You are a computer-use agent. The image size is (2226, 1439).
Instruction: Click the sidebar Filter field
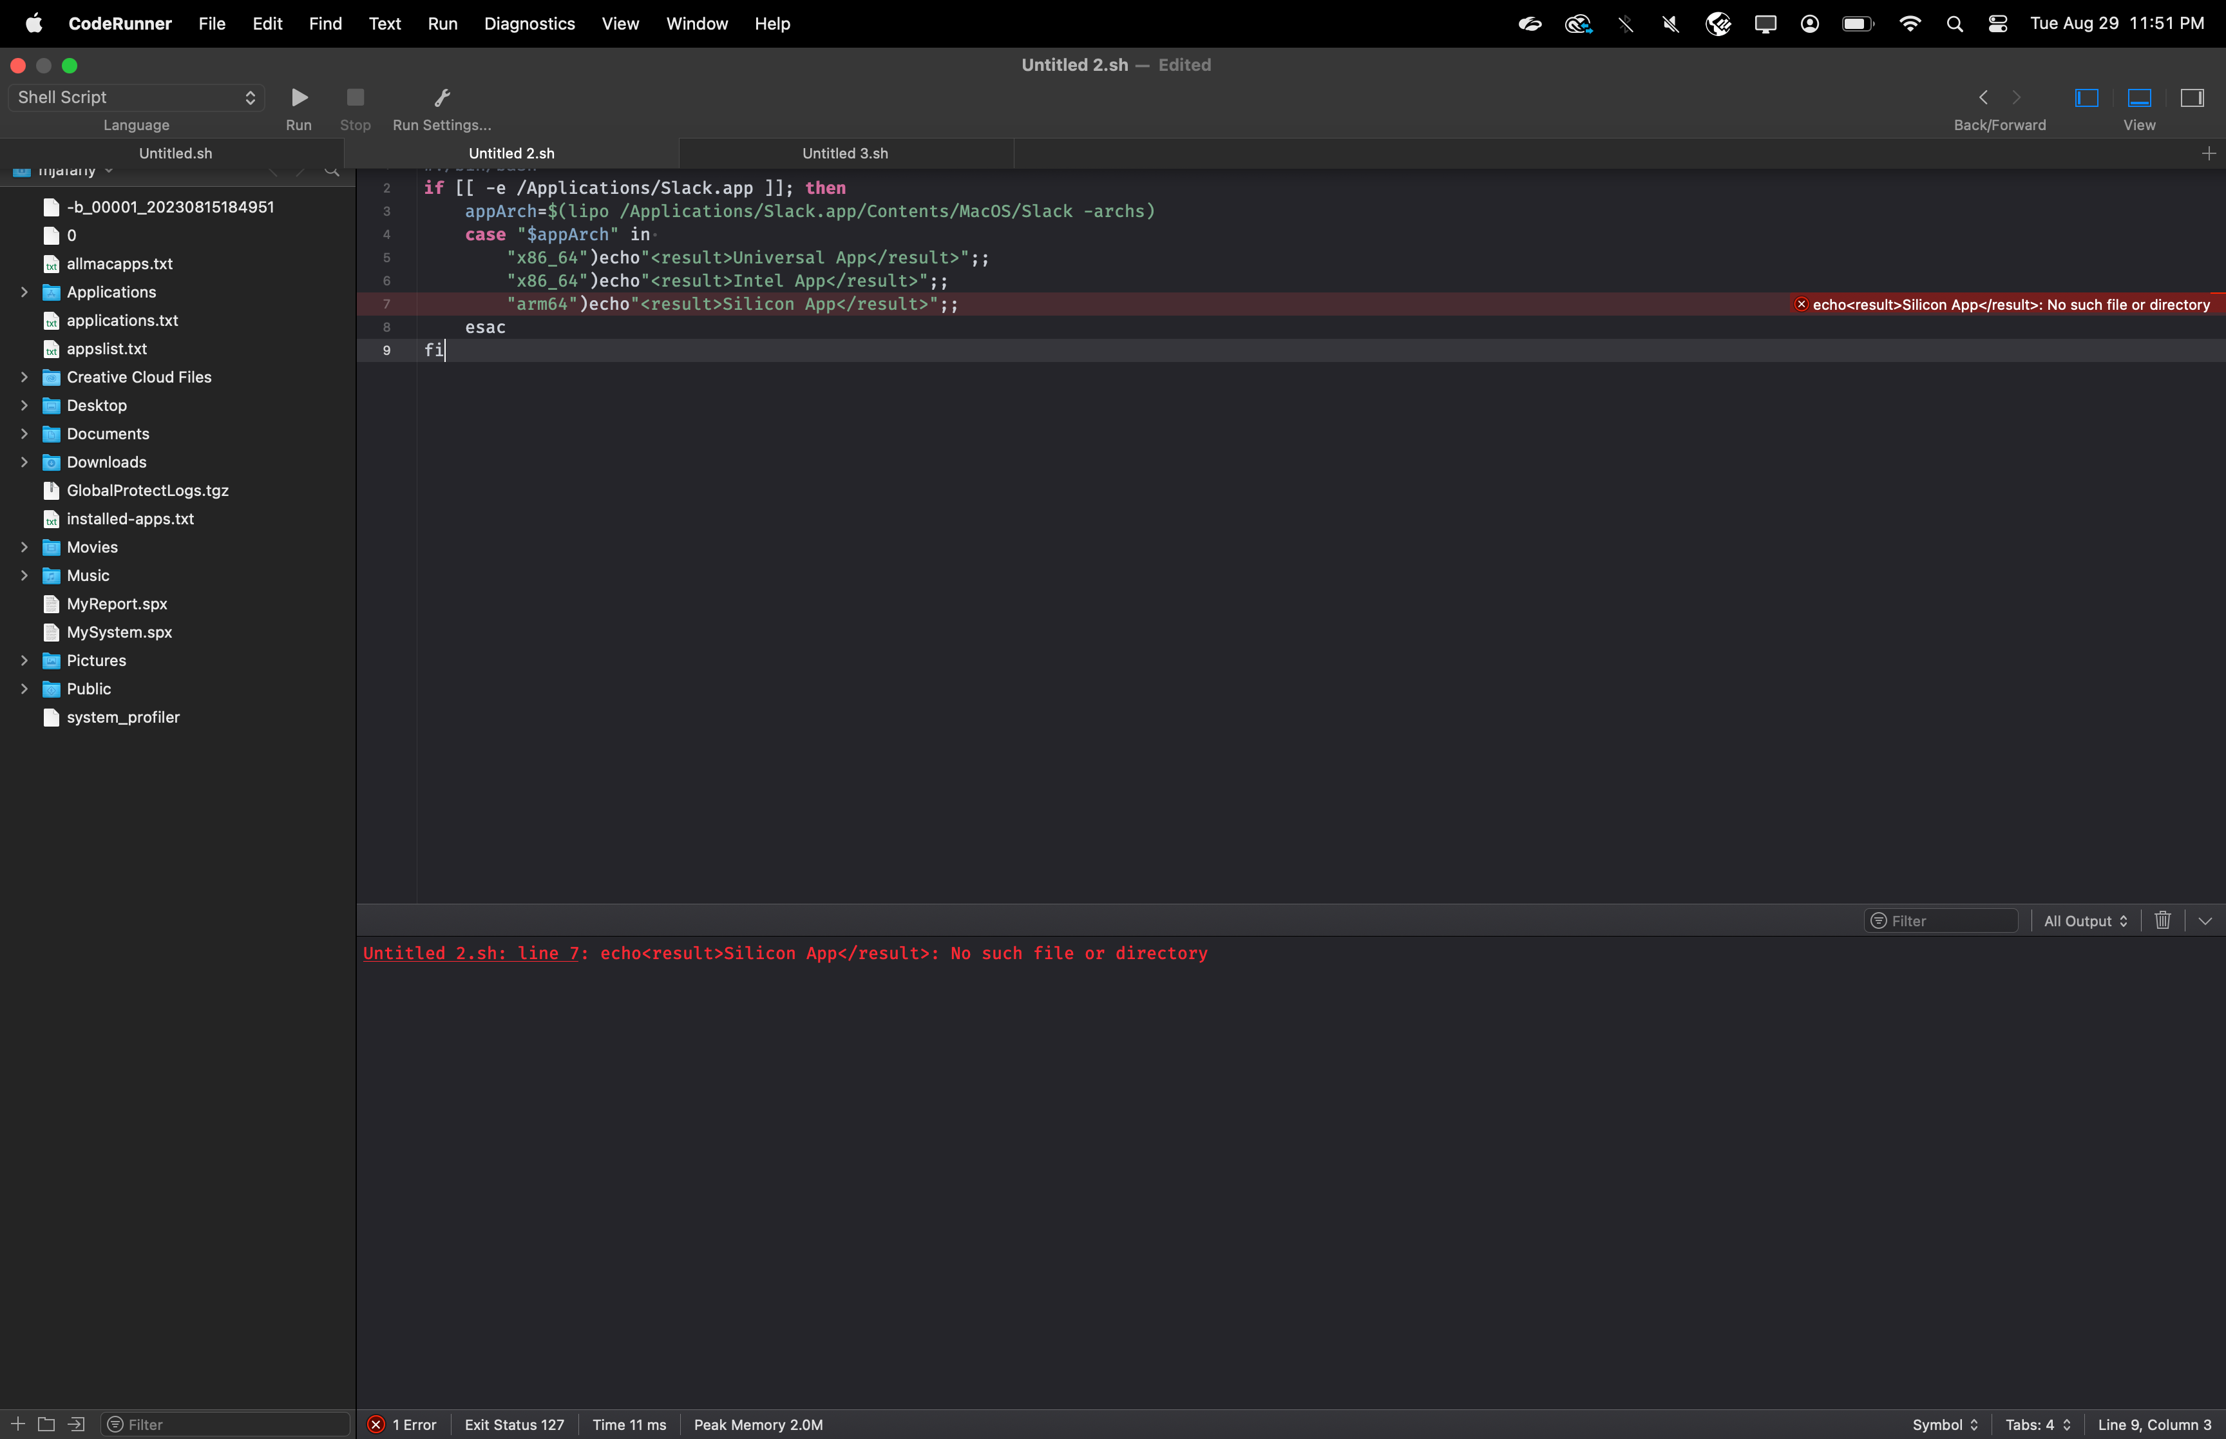(225, 1424)
